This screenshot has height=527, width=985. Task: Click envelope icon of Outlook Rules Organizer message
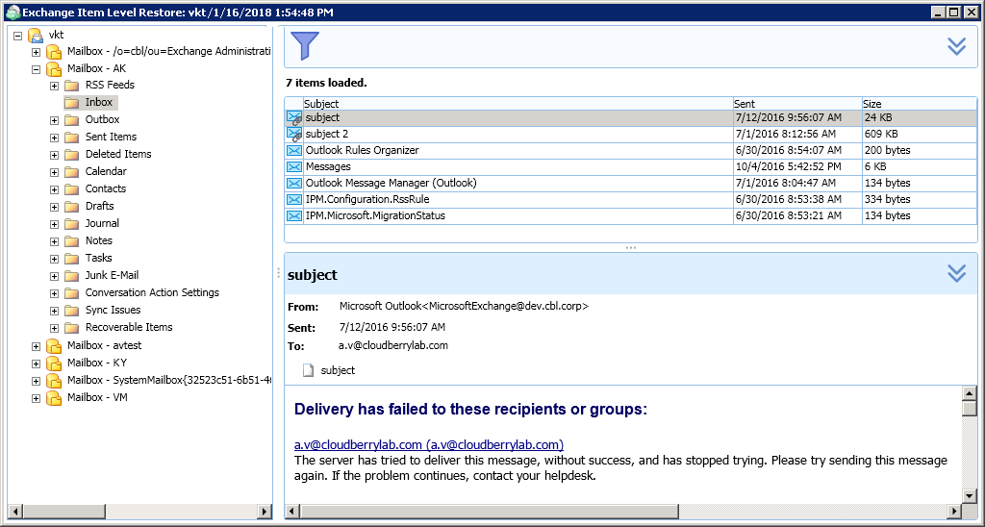[x=293, y=150]
